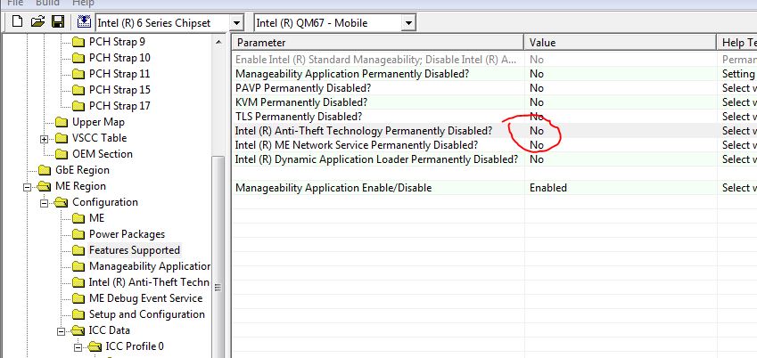Select Features Supported in the tree
The image size is (757, 358).
pos(135,250)
